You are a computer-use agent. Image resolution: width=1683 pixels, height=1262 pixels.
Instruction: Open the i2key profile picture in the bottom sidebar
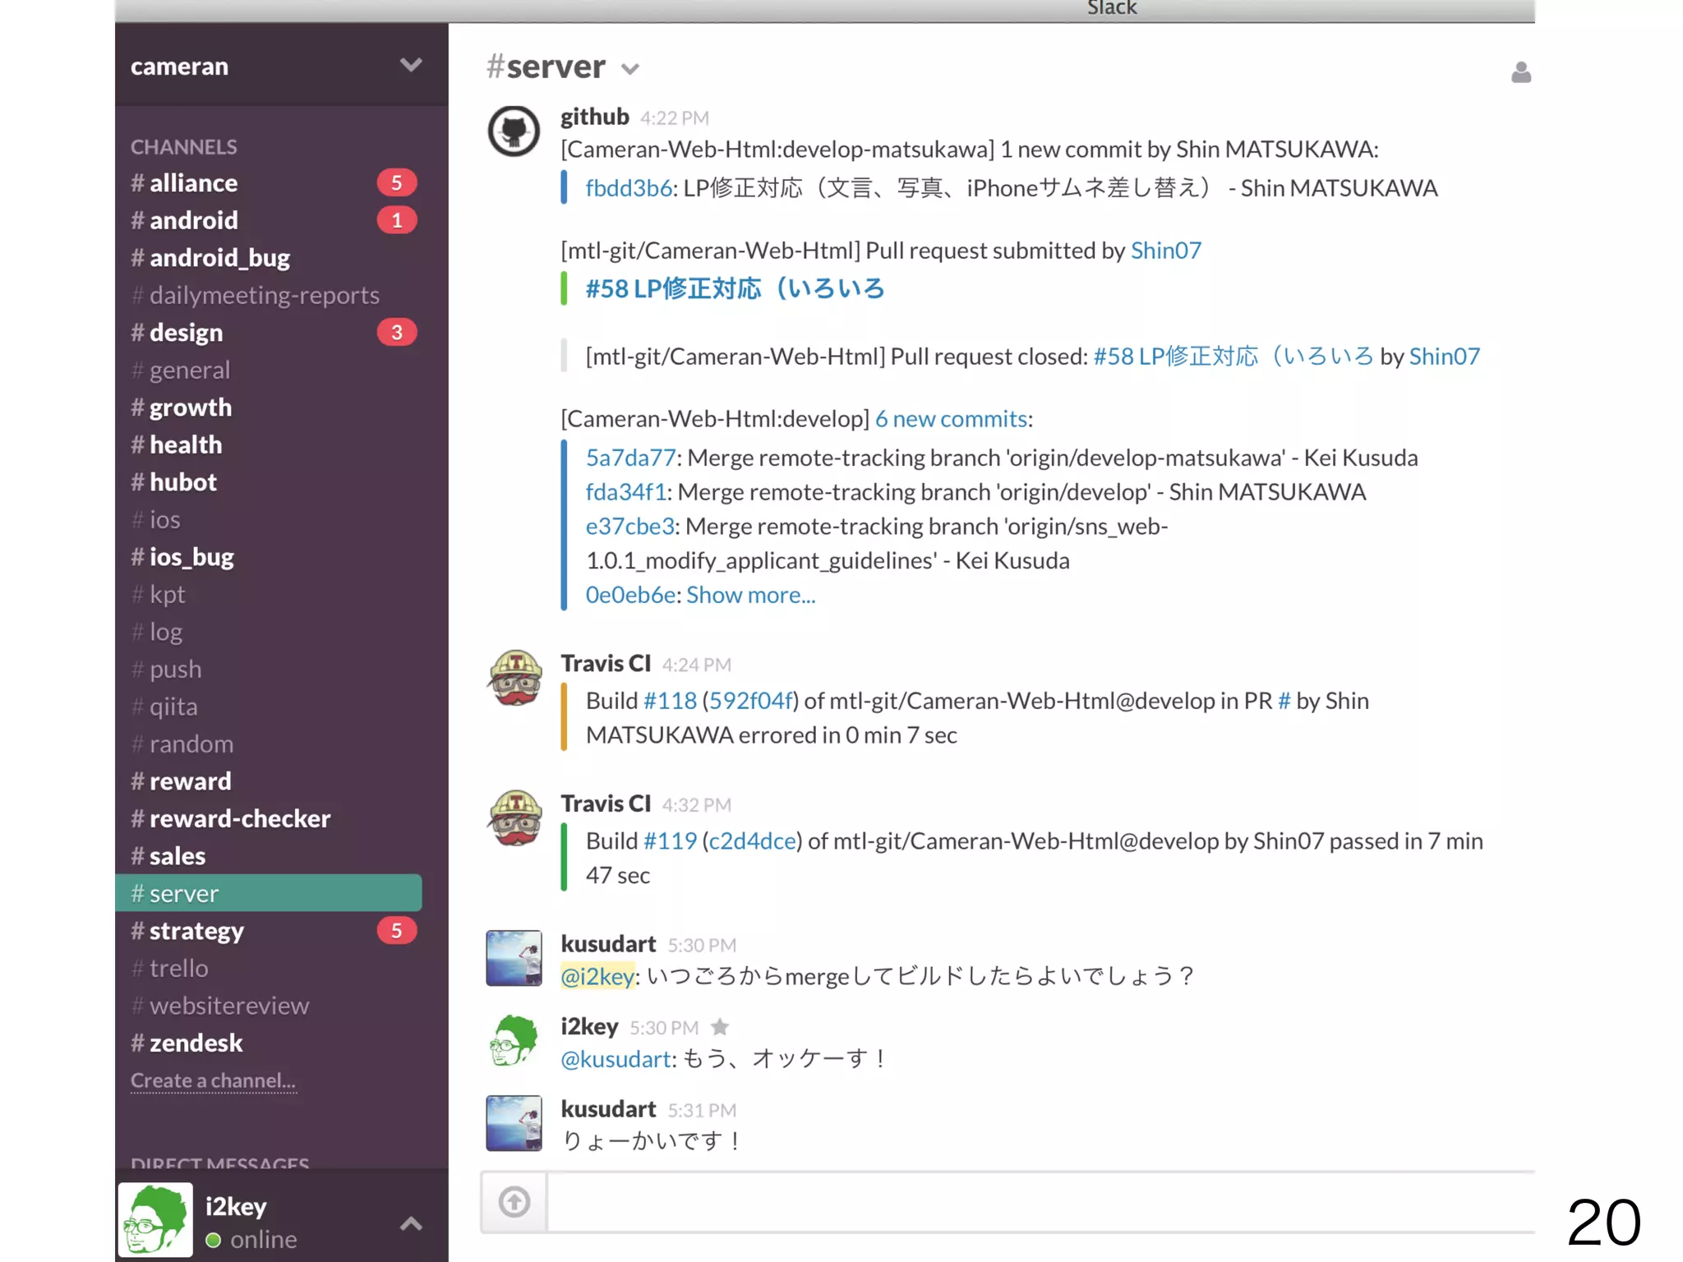click(156, 1219)
